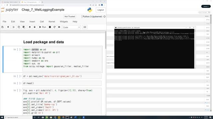The height and width of the screenshot is (119, 213).
Task: Open the dark dropdown button in Anaconda window
Action: pos(206,6)
